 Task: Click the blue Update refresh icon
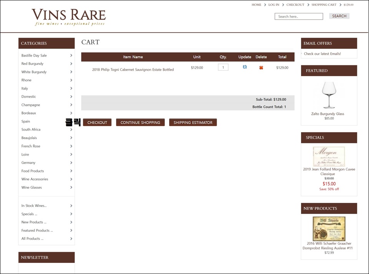click(x=245, y=67)
